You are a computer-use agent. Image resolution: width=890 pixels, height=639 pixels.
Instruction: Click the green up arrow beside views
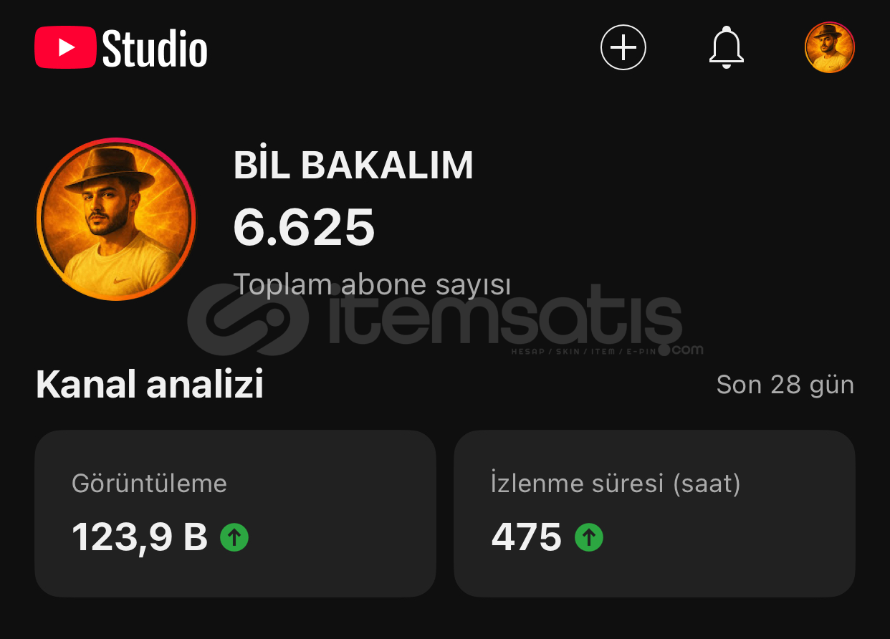[x=234, y=537]
